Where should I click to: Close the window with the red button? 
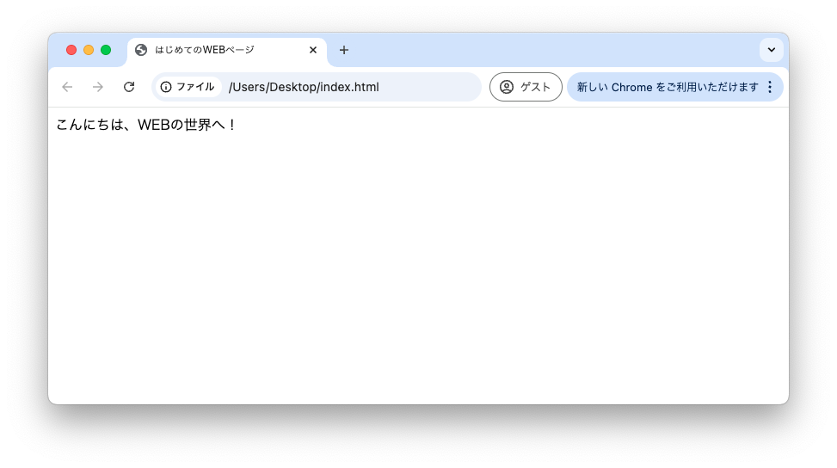tap(71, 50)
